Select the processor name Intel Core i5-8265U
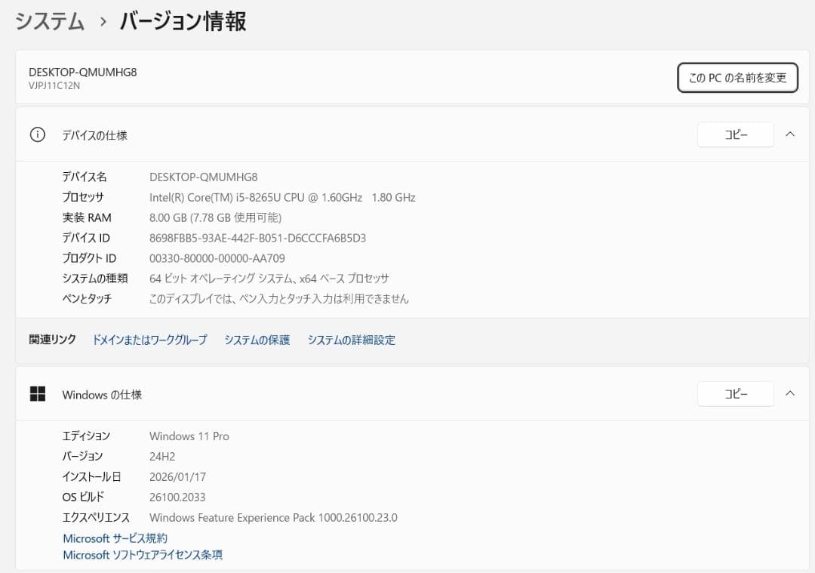 pyautogui.click(x=281, y=197)
